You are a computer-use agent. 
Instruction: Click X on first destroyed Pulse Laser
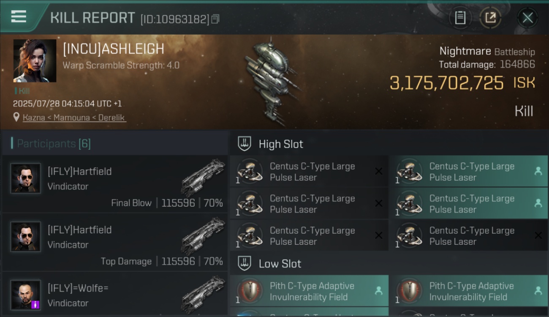[379, 171]
